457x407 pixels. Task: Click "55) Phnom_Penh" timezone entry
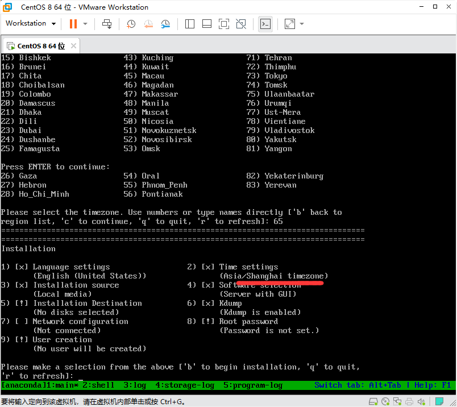155,185
